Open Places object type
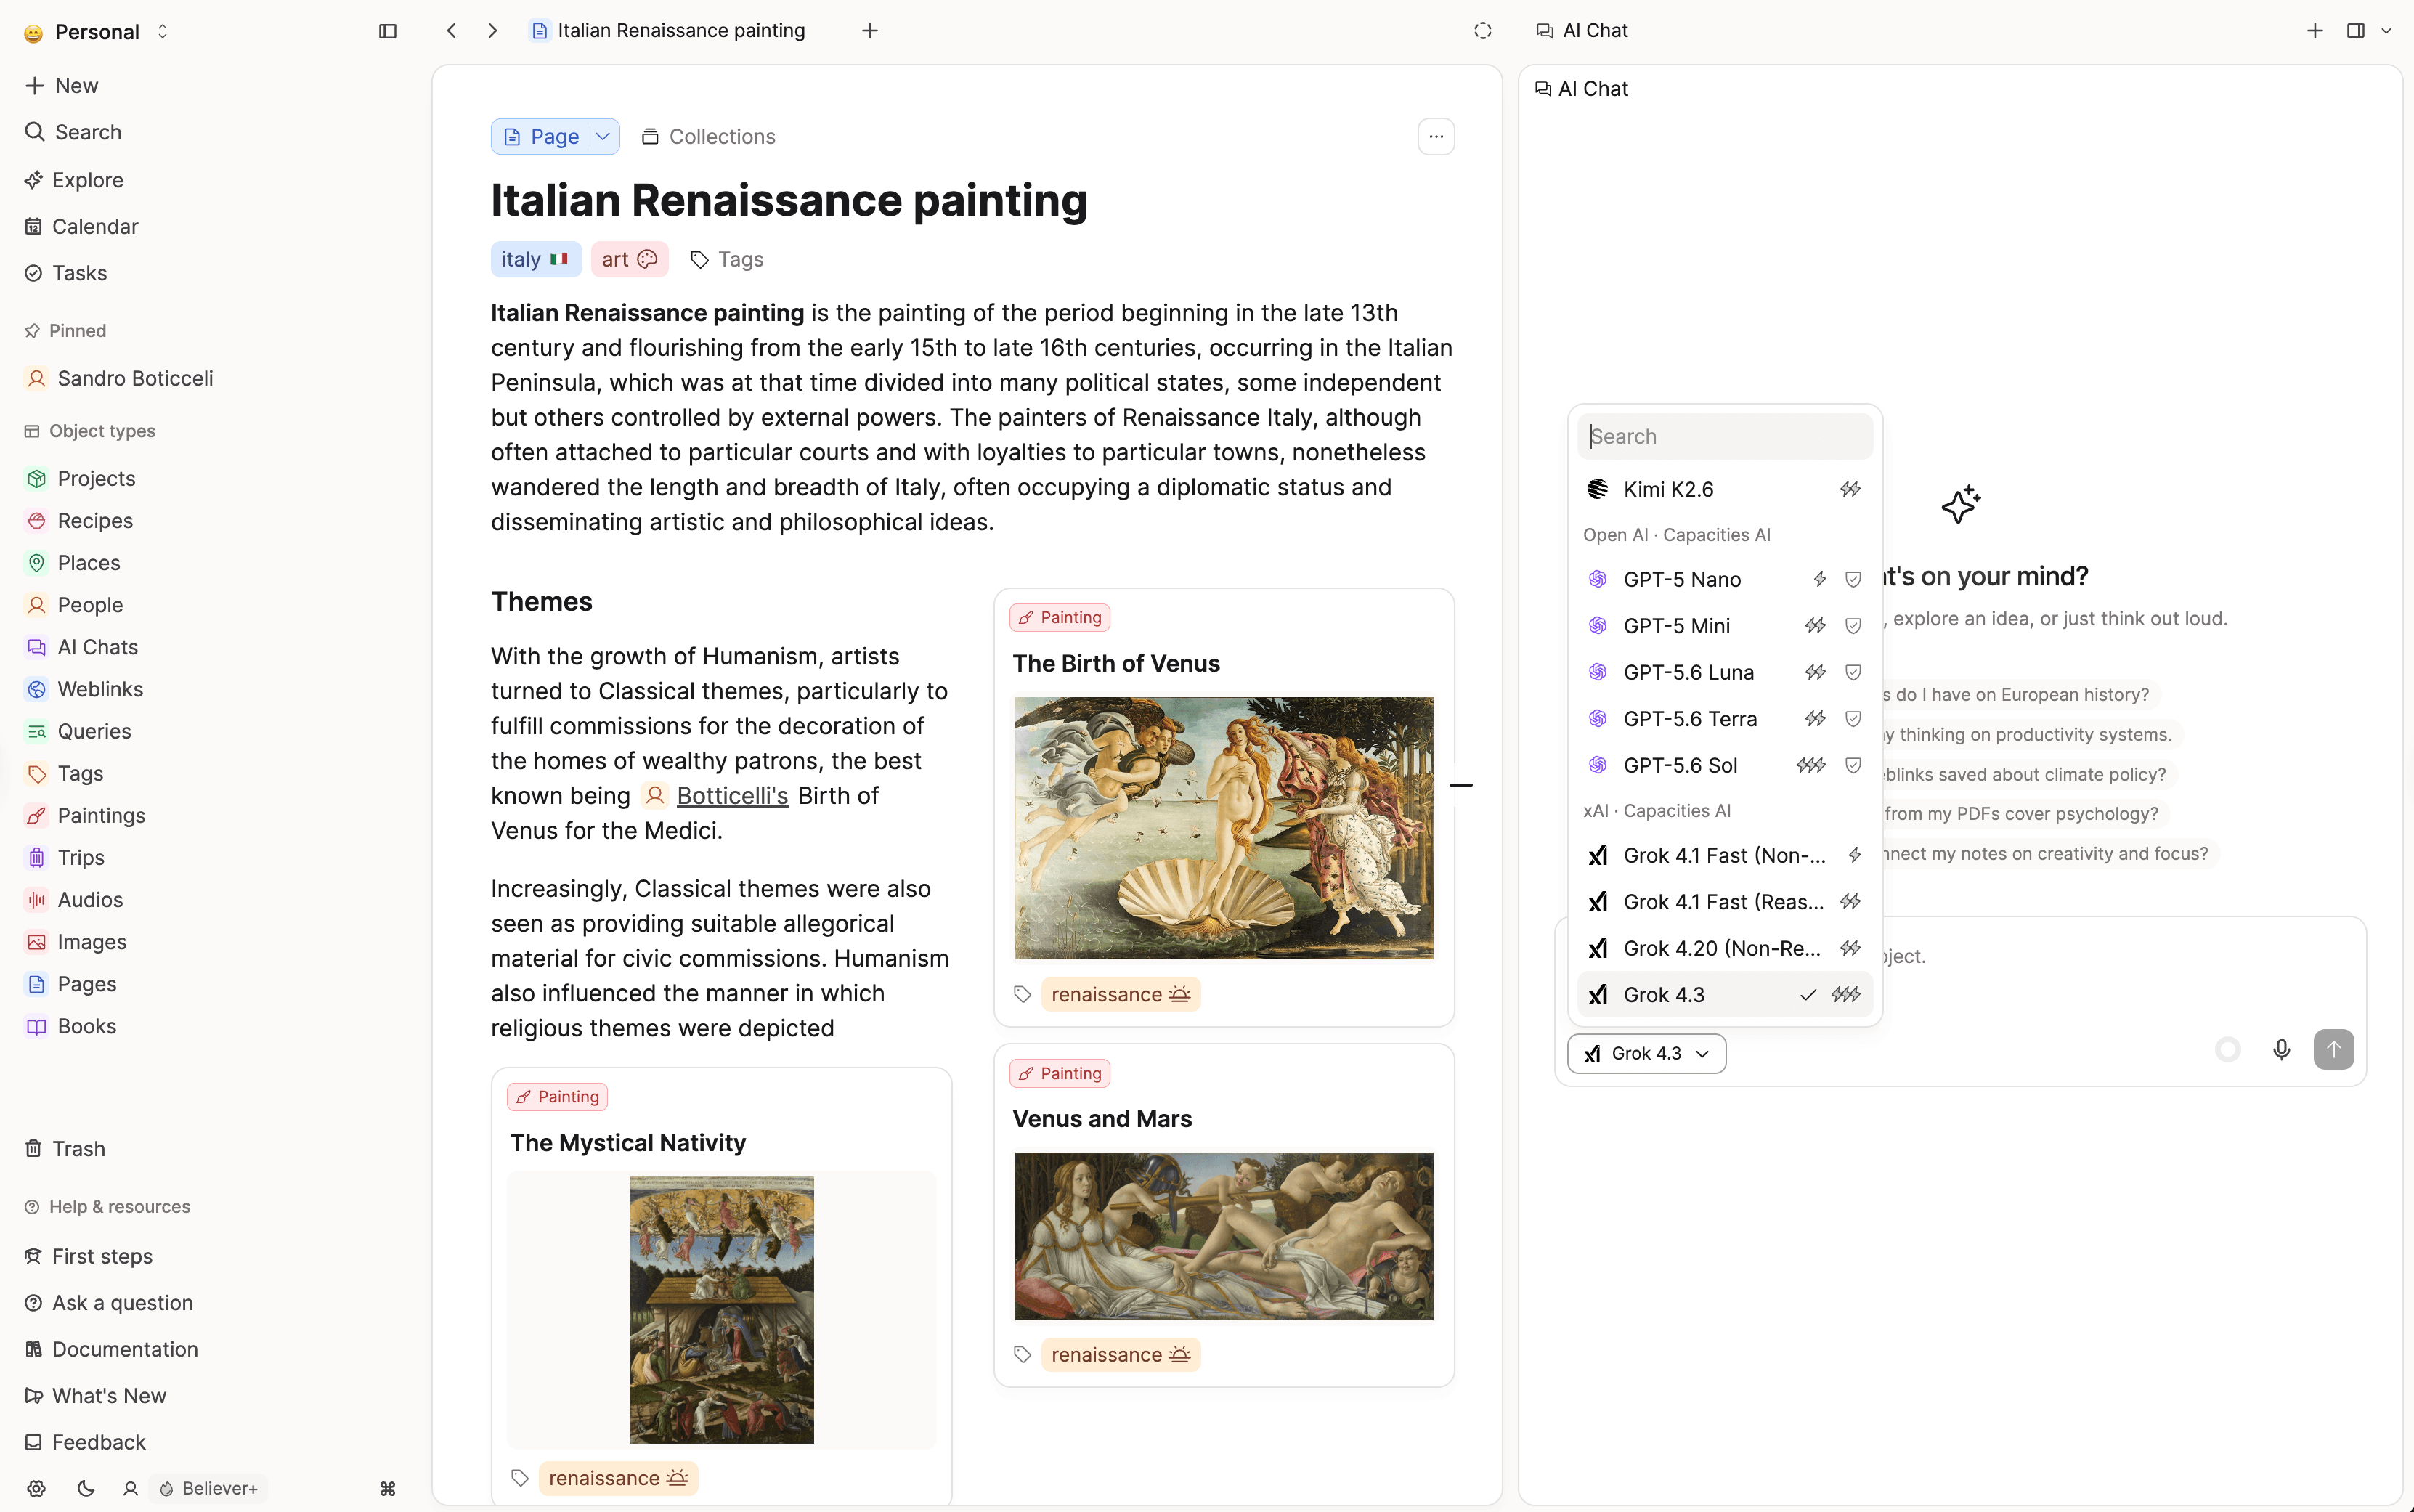The height and width of the screenshot is (1512, 2414). [x=89, y=563]
